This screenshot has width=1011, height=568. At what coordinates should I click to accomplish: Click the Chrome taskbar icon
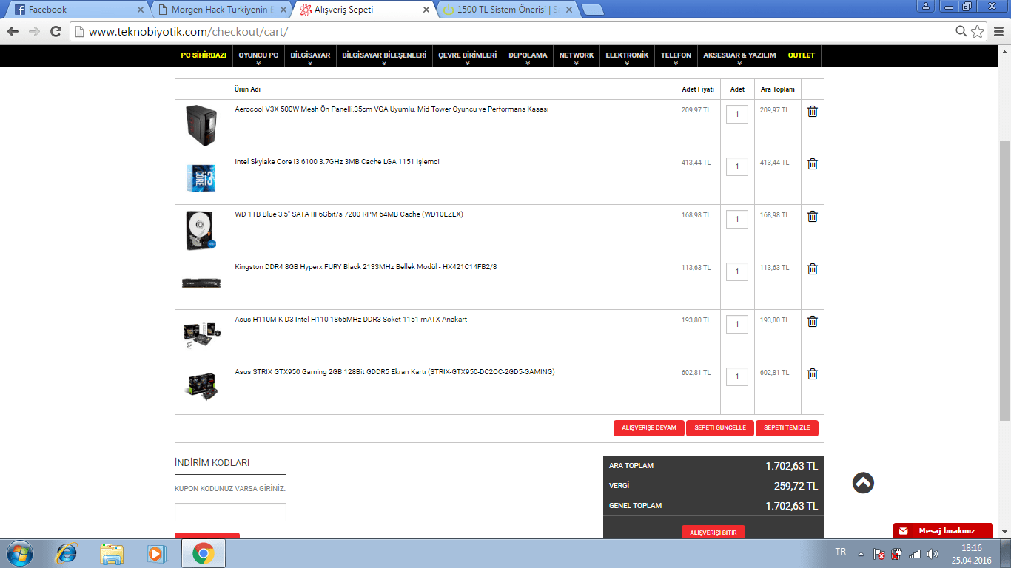203,553
